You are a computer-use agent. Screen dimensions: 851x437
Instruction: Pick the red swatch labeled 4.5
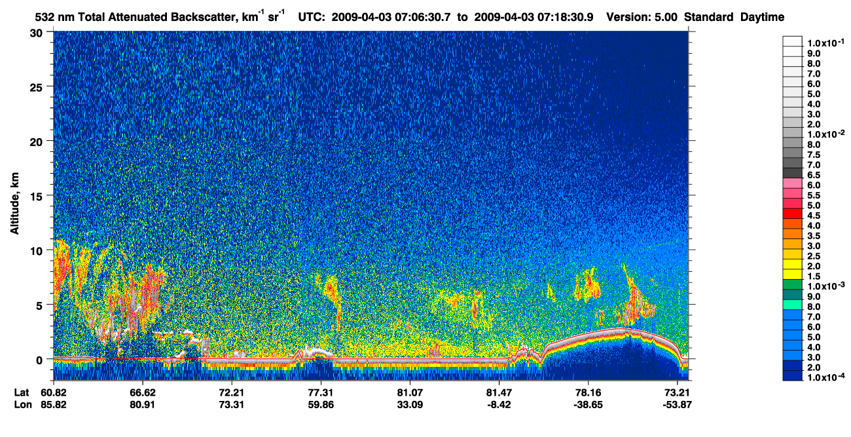[x=793, y=214]
